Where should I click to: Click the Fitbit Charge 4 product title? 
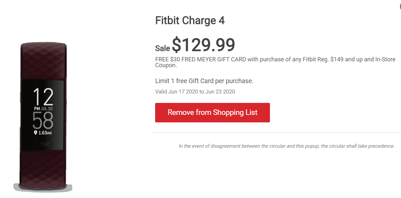(x=190, y=21)
